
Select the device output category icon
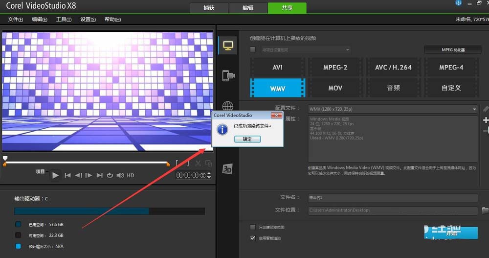point(228,75)
